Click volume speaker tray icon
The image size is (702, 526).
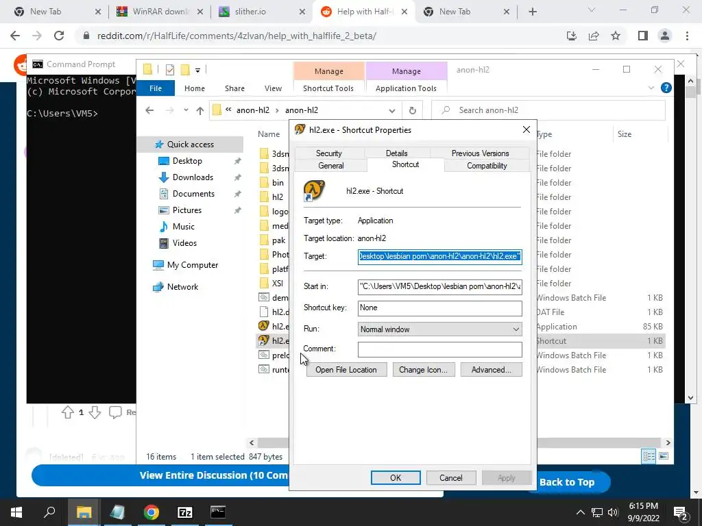[613, 512]
